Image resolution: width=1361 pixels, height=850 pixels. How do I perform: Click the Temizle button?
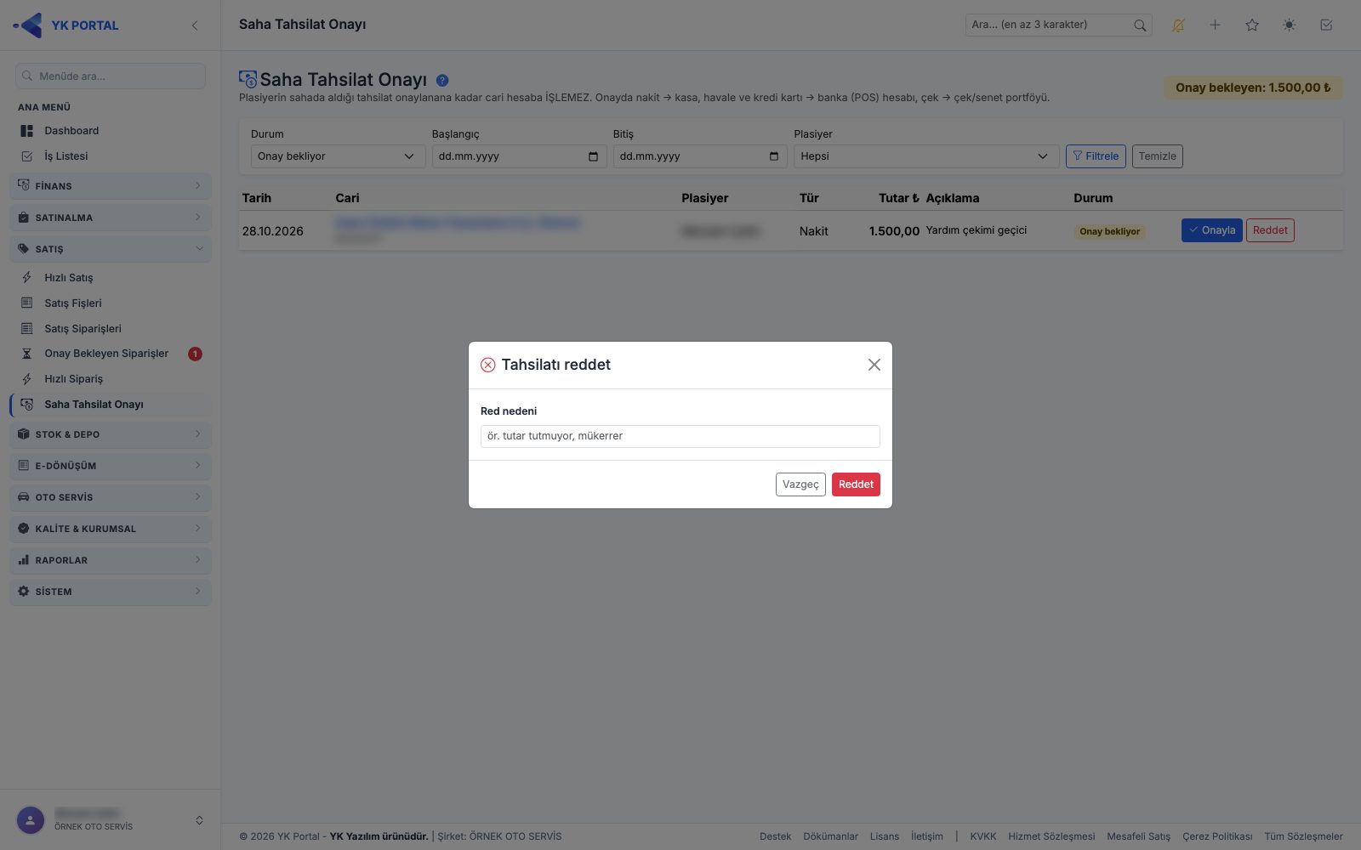click(x=1157, y=156)
